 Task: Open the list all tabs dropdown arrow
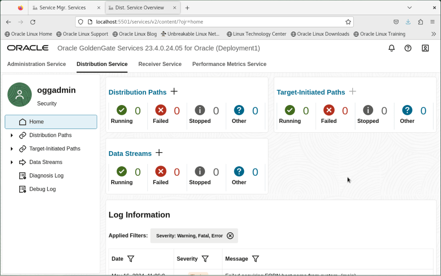[409, 8]
